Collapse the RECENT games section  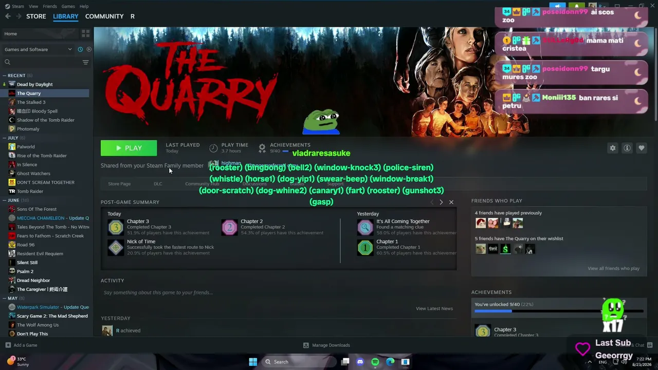coord(5,76)
